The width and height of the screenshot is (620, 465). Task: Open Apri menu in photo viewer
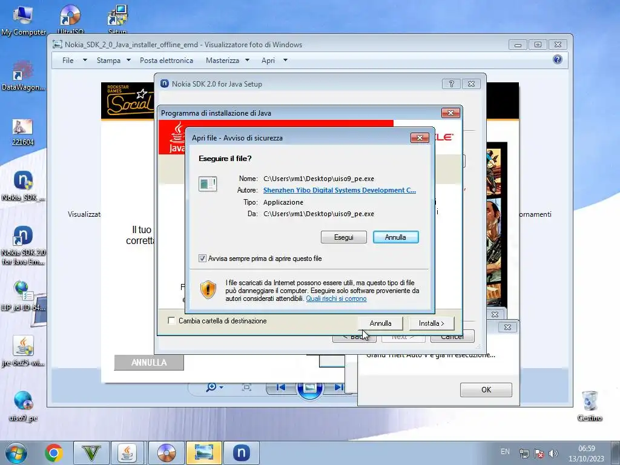point(268,61)
